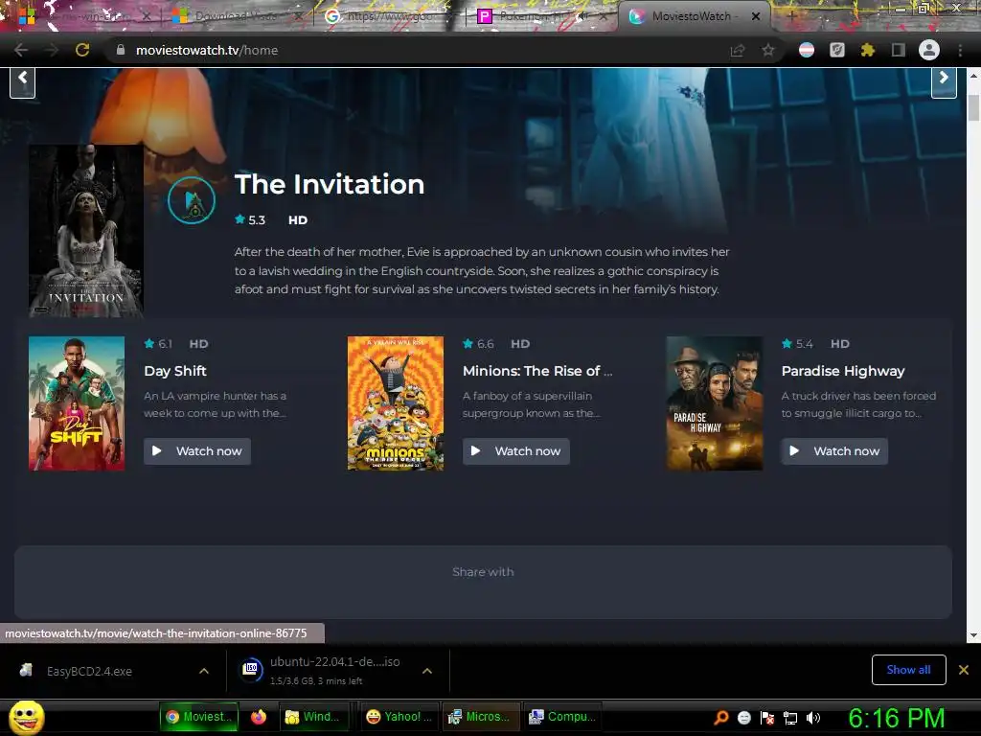Open the Paradise Highway title link
This screenshot has height=736, width=981.
pos(843,371)
